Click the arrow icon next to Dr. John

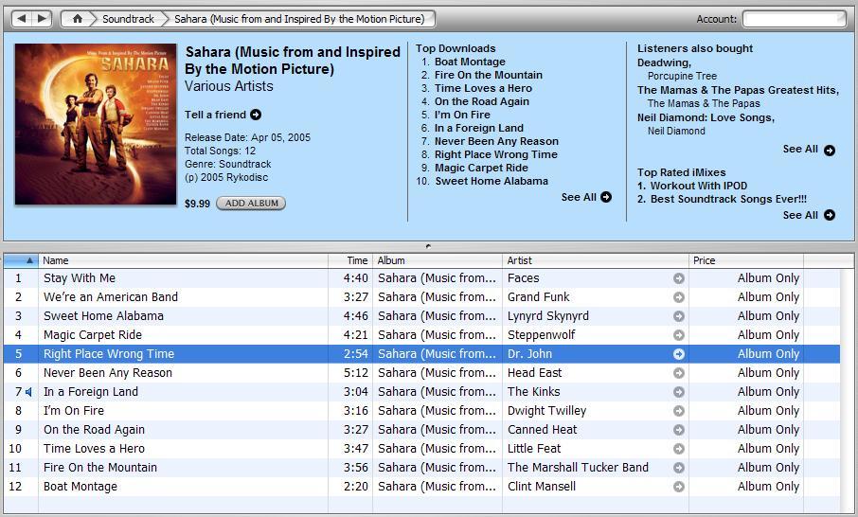(678, 354)
